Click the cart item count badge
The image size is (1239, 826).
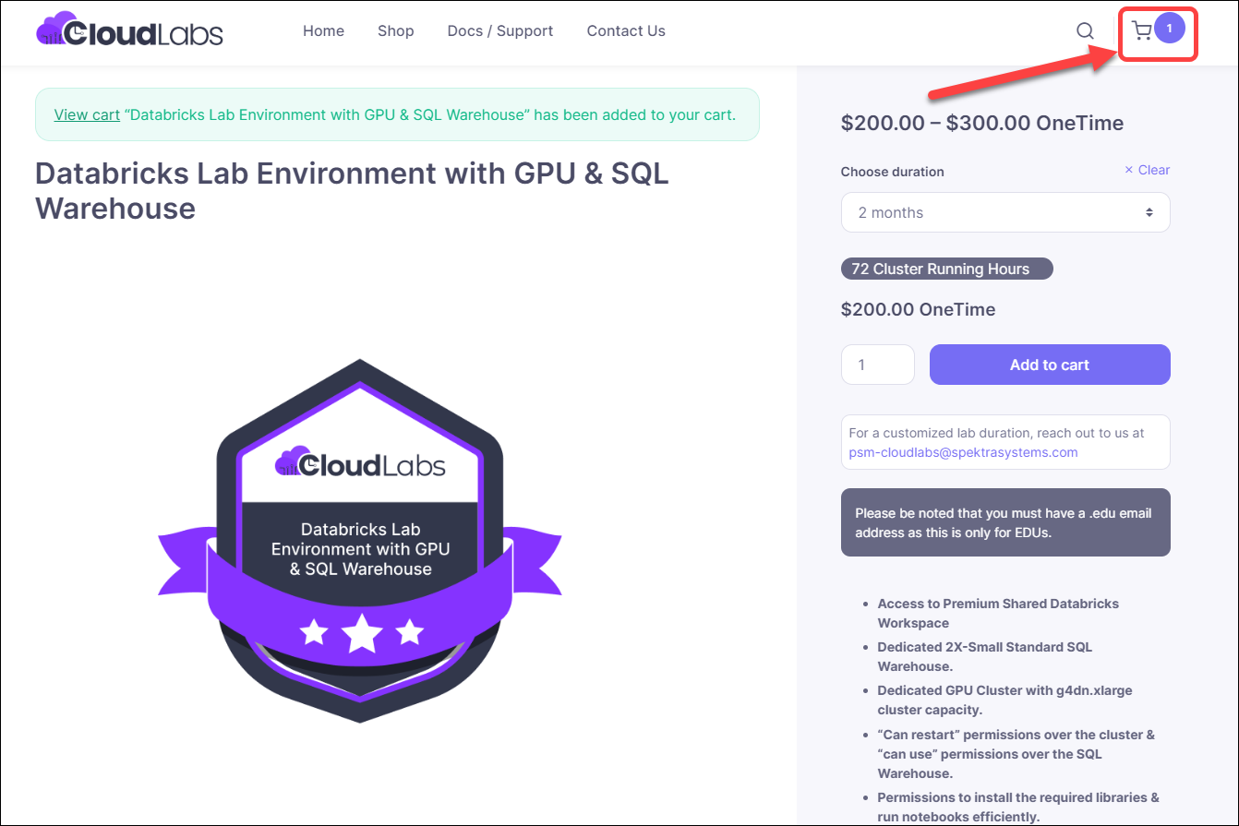point(1169,30)
